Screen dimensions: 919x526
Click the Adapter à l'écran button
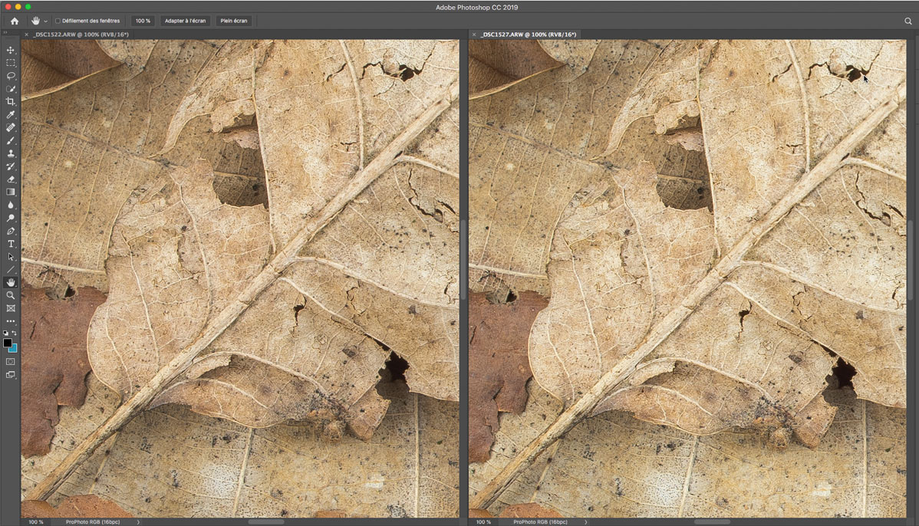[x=186, y=21]
